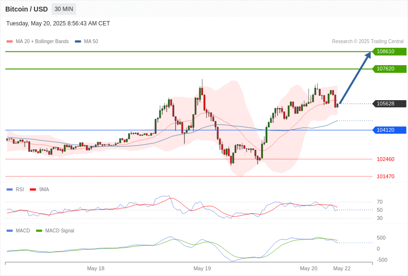
Task: Click the May 19 date axis label
Action: pyautogui.click(x=202, y=268)
